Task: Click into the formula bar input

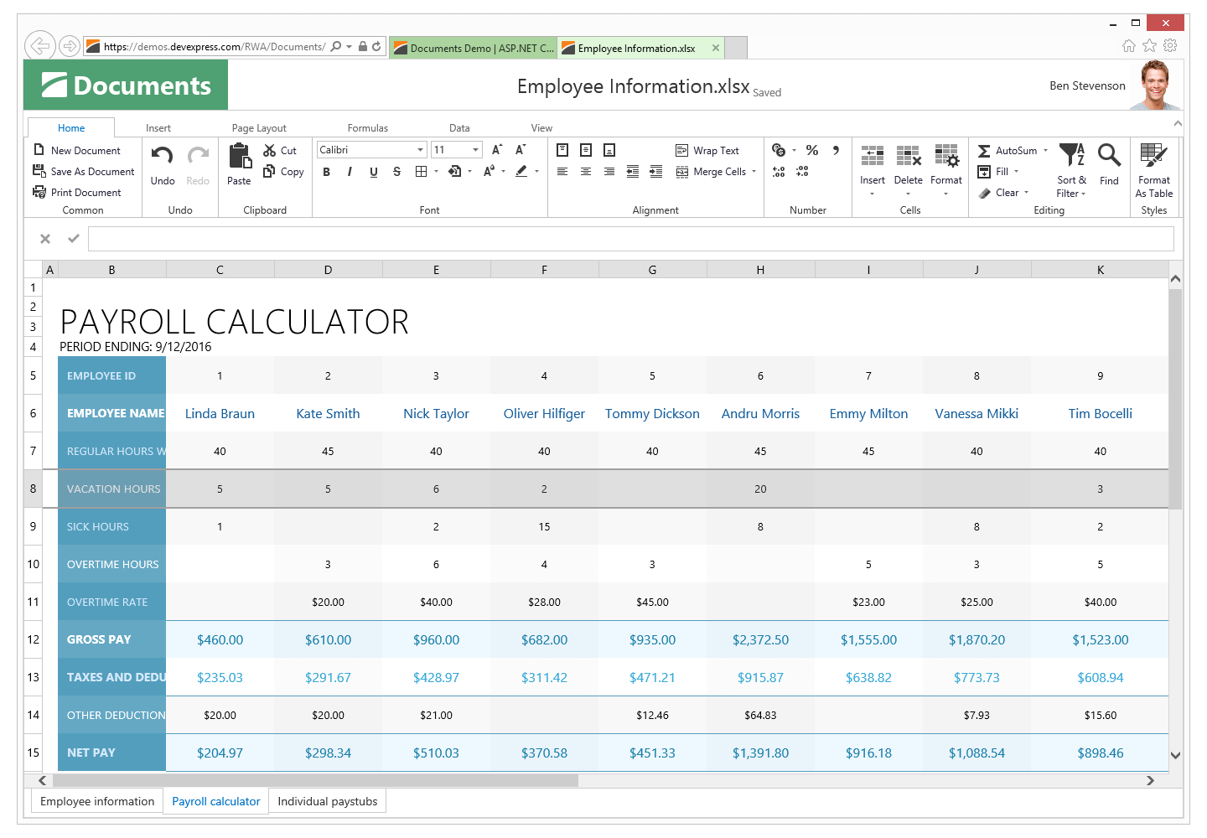Action: (630, 239)
